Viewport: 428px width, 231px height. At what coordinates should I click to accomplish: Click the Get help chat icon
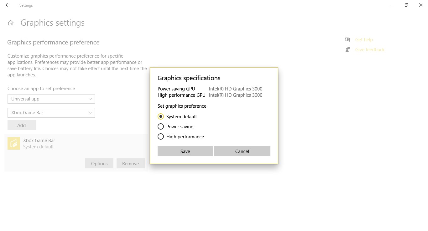(348, 39)
